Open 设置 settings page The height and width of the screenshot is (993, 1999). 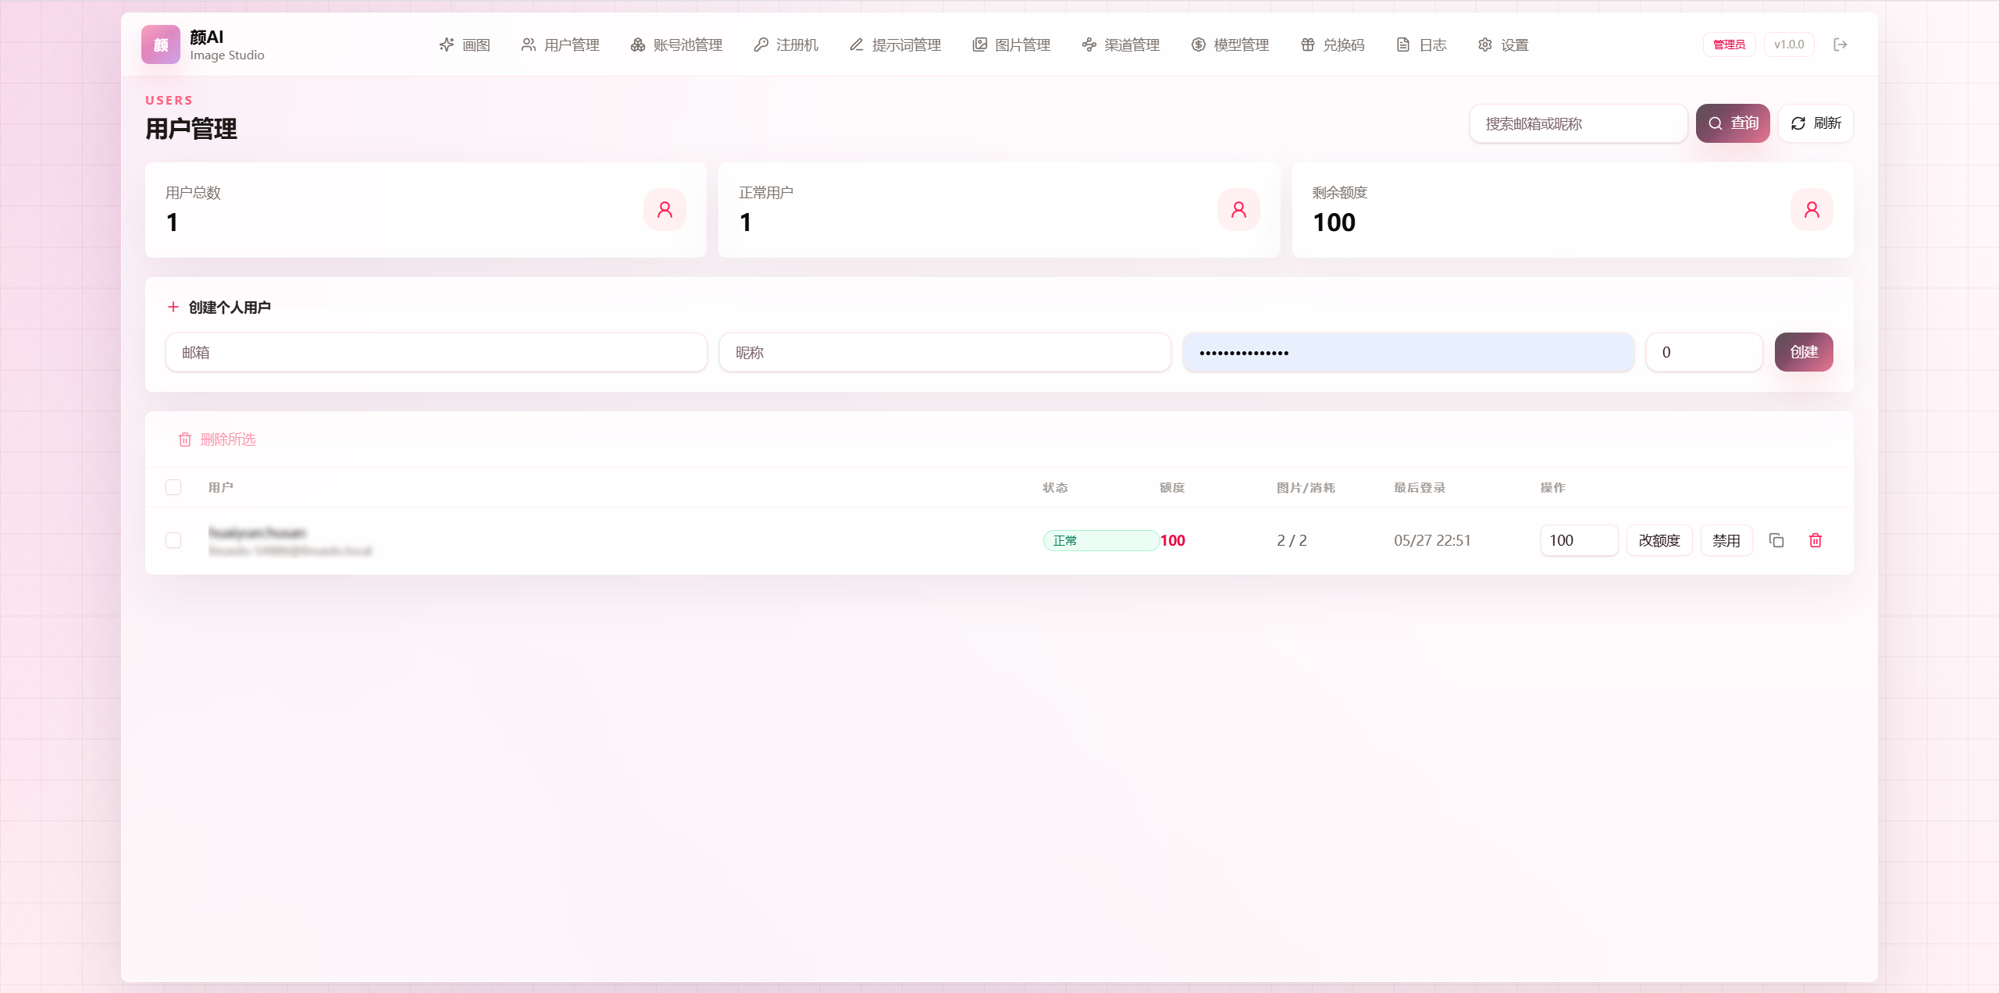[1504, 44]
